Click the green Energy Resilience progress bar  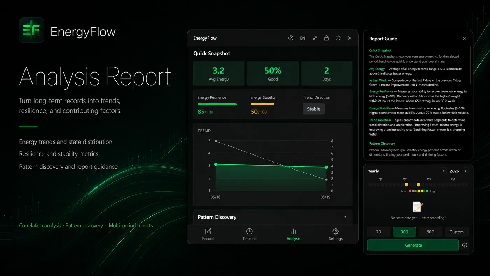[217, 104]
